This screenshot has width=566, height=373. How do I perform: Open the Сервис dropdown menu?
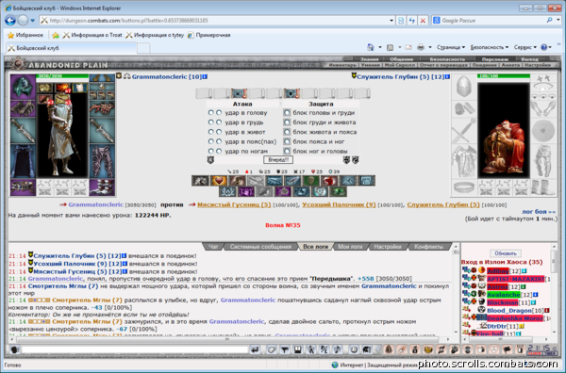click(x=524, y=47)
